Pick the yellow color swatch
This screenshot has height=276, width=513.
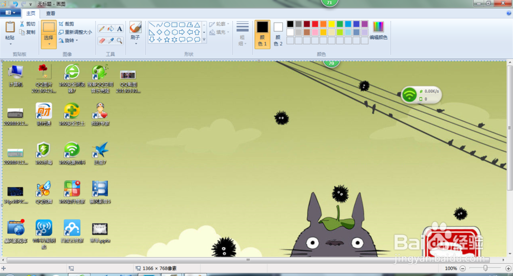pyautogui.click(x=331, y=24)
